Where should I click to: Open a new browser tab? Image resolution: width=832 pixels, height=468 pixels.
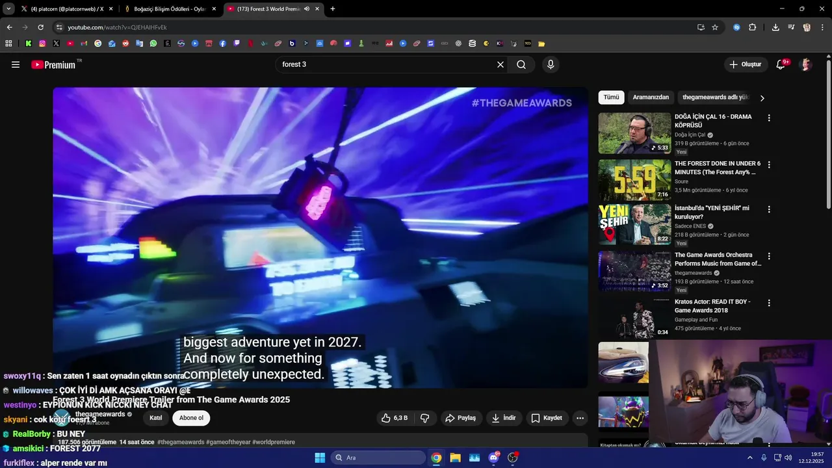click(333, 9)
